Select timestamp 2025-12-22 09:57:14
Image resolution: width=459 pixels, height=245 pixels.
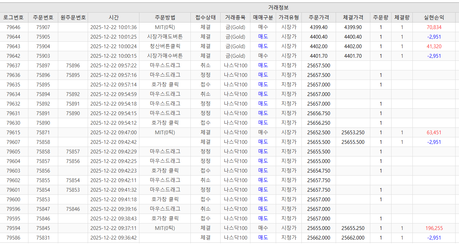(113, 85)
